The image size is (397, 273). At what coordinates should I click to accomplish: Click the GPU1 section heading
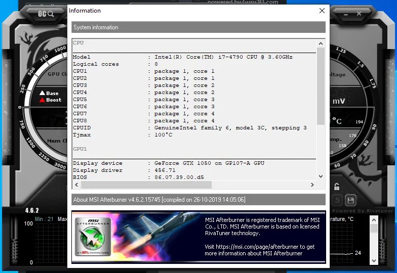pos(80,149)
